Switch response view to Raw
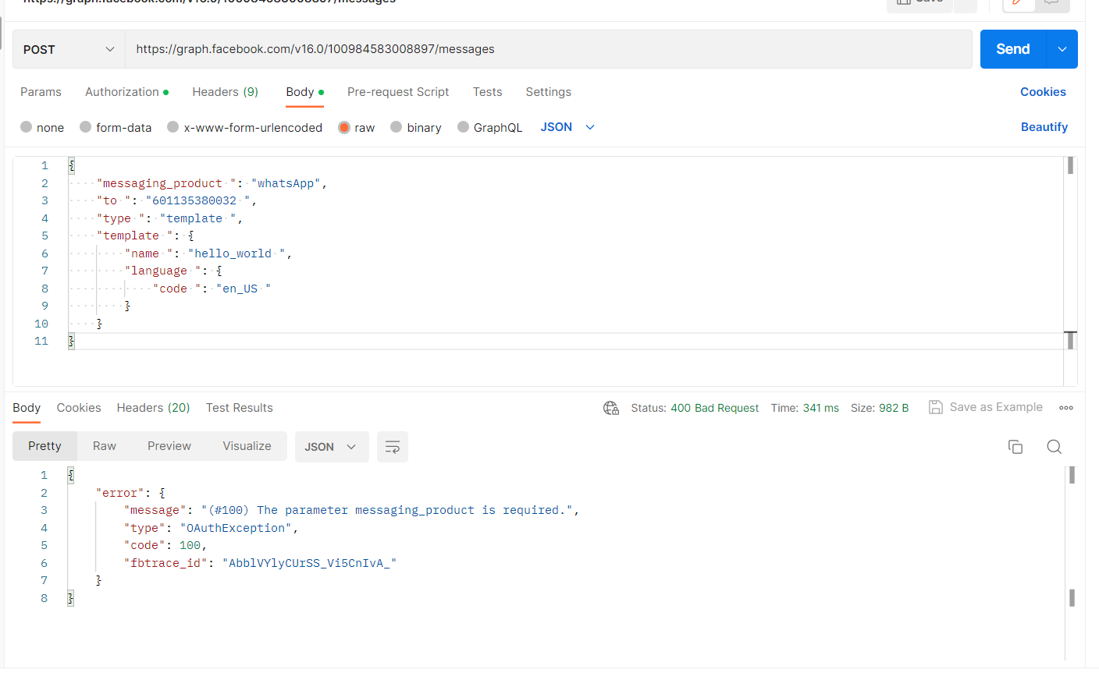The image size is (1099, 673). pos(105,446)
